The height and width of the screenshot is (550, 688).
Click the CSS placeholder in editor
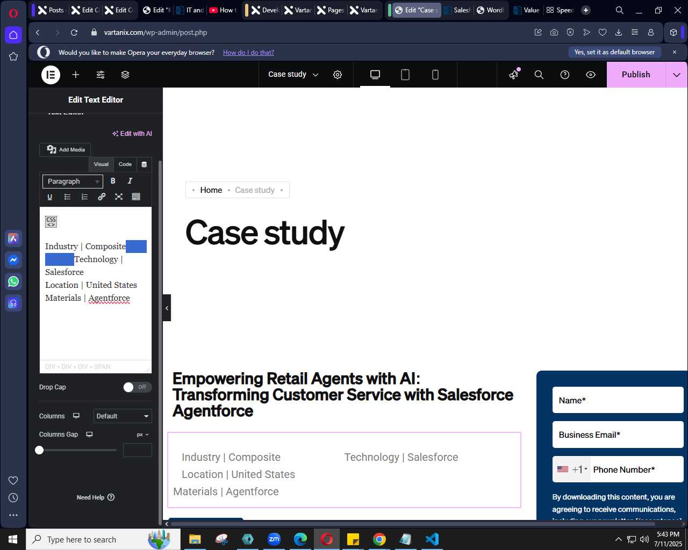point(51,222)
